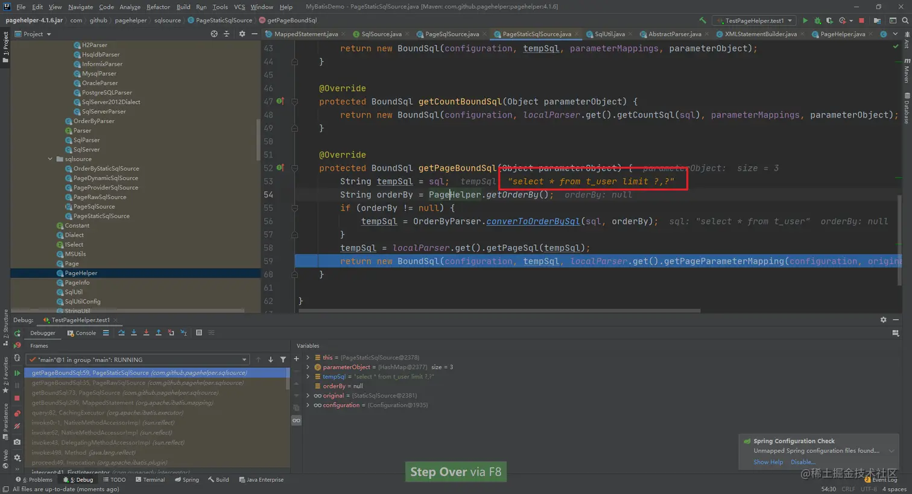Click the converToOrderBySql method link on line 56

[533, 221]
